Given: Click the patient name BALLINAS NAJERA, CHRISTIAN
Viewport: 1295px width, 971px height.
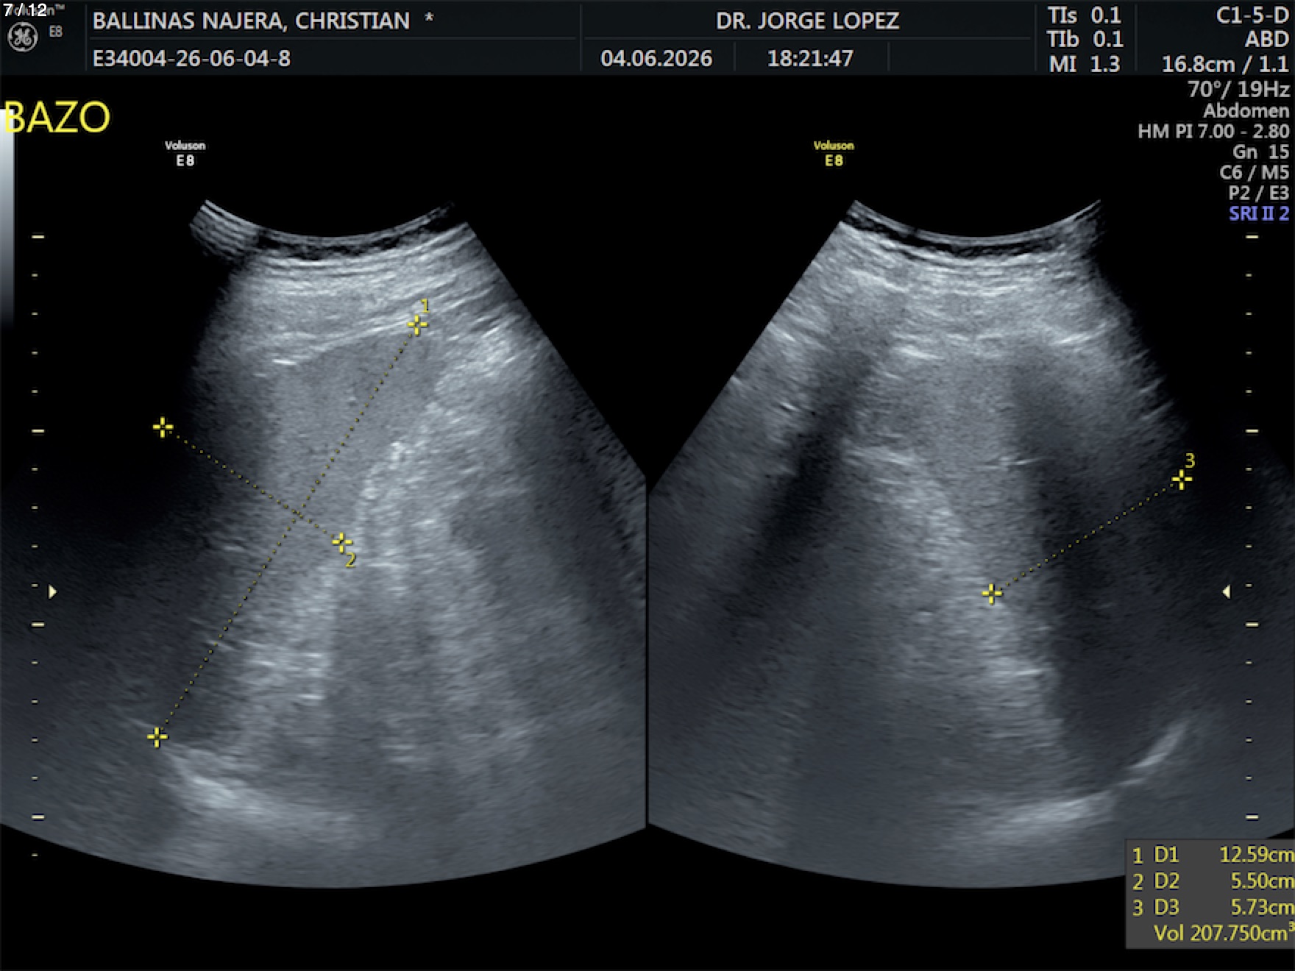Looking at the screenshot, I should click(x=251, y=21).
